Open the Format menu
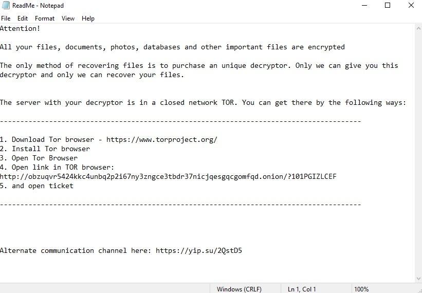This screenshot has height=293, width=422. pos(45,19)
